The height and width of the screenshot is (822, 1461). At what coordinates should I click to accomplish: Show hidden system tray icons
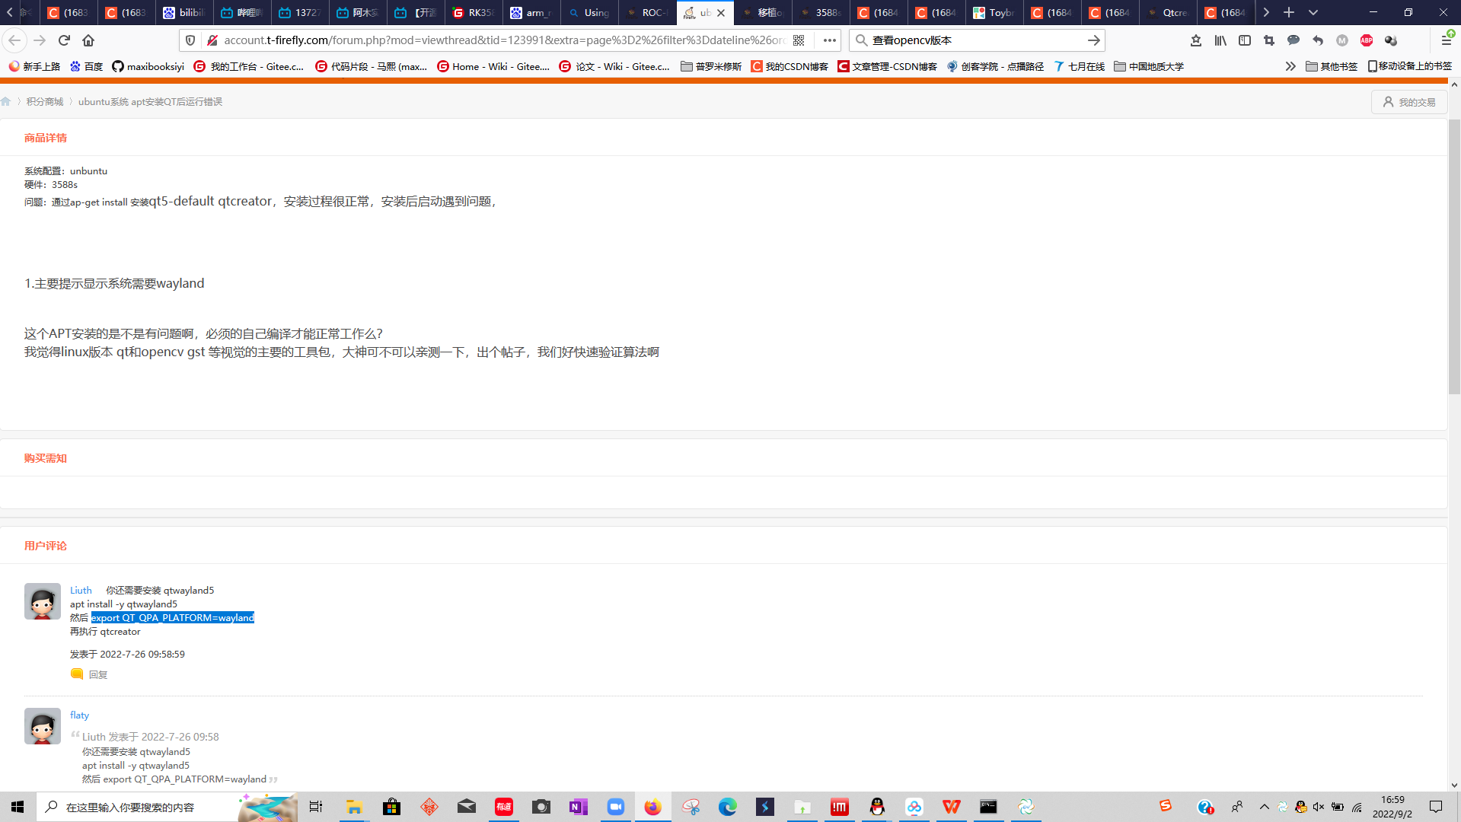[1264, 807]
